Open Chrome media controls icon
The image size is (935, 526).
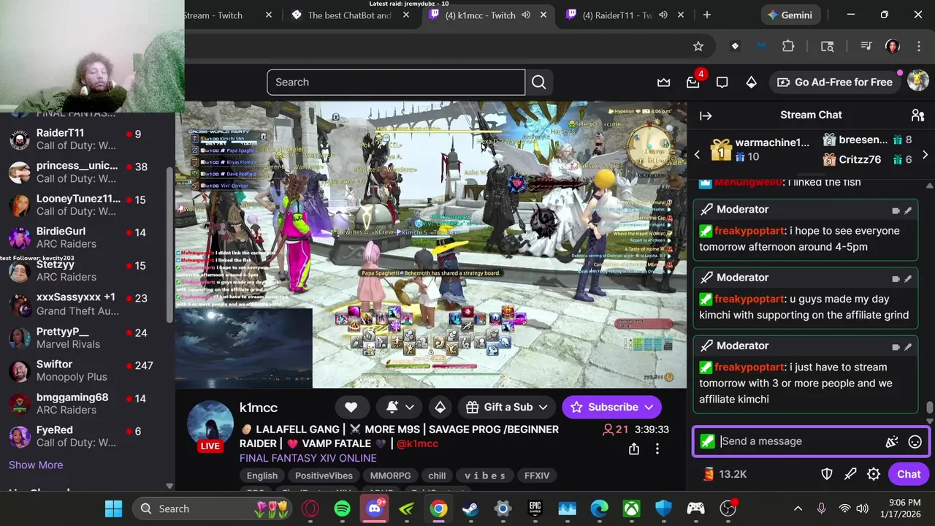click(866, 46)
